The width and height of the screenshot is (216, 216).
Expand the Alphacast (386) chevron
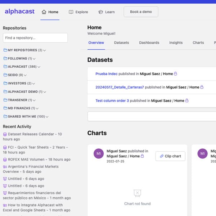(x=39, y=67)
